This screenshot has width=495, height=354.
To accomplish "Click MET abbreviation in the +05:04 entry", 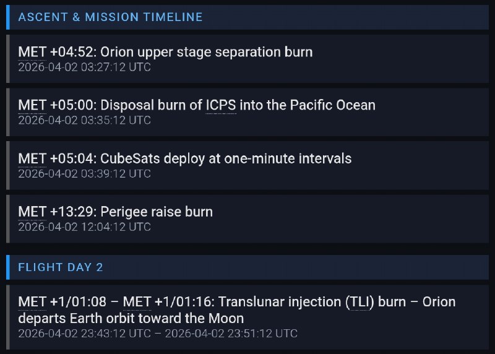I will (32, 158).
